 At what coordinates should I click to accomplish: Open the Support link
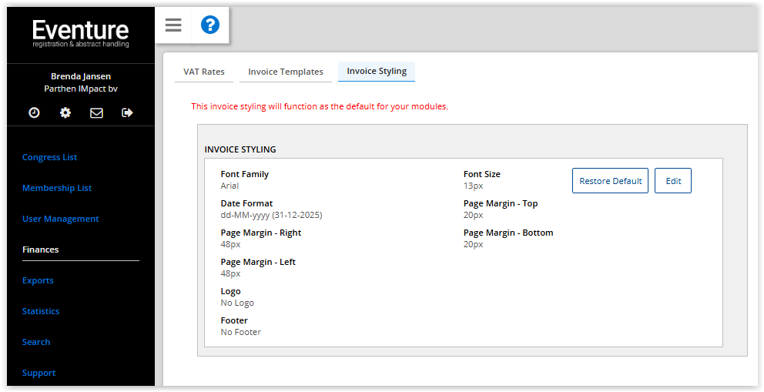point(39,373)
